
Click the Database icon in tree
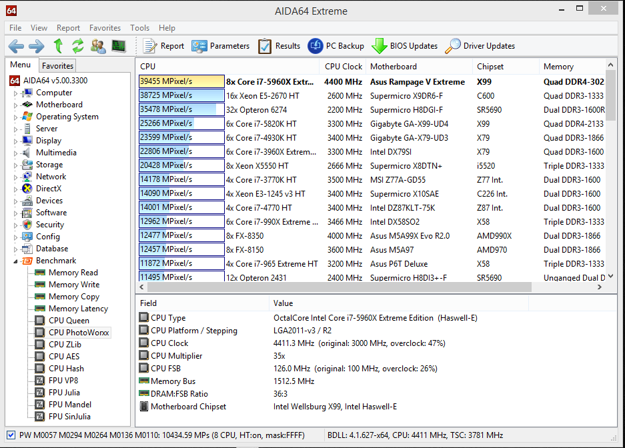tap(27, 249)
